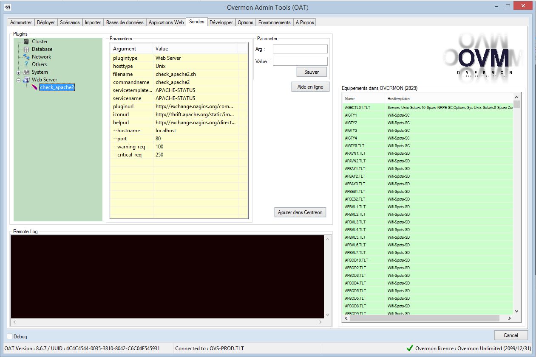Collapse the Web Server tree node
The width and height of the screenshot is (536, 357).
click(x=19, y=80)
